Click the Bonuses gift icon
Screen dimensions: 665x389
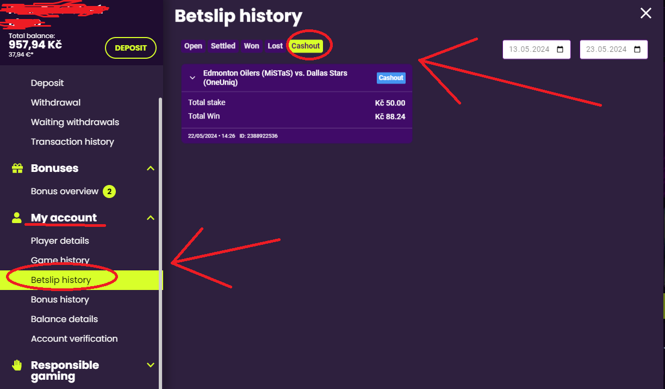[17, 169]
